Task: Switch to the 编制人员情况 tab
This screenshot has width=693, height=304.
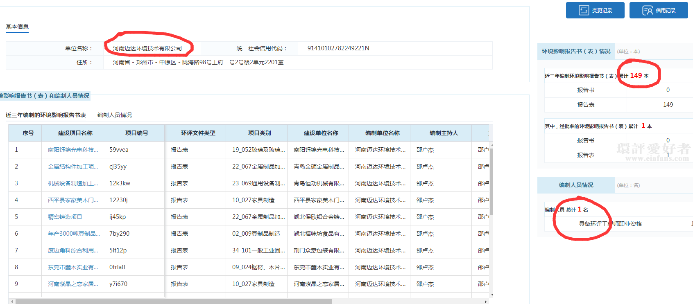Action: tap(114, 115)
